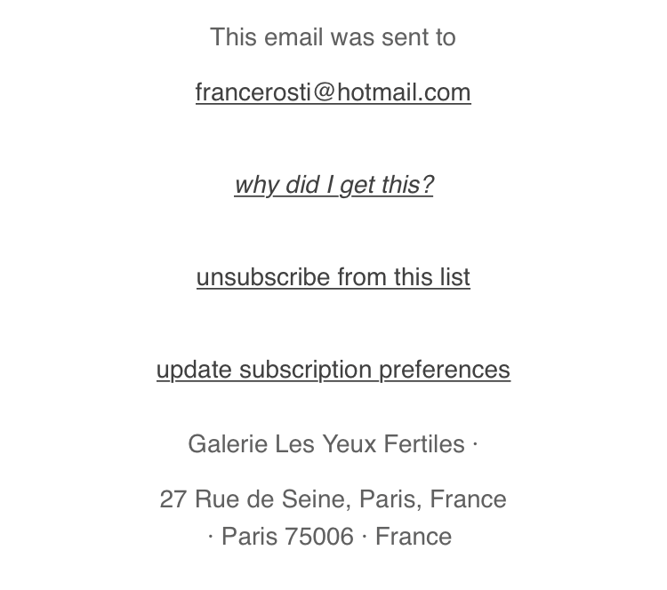Click "Paris" before the 75006 postal code

click(250, 537)
